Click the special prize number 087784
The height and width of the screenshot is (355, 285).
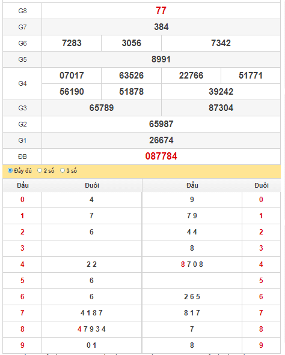coord(161,157)
